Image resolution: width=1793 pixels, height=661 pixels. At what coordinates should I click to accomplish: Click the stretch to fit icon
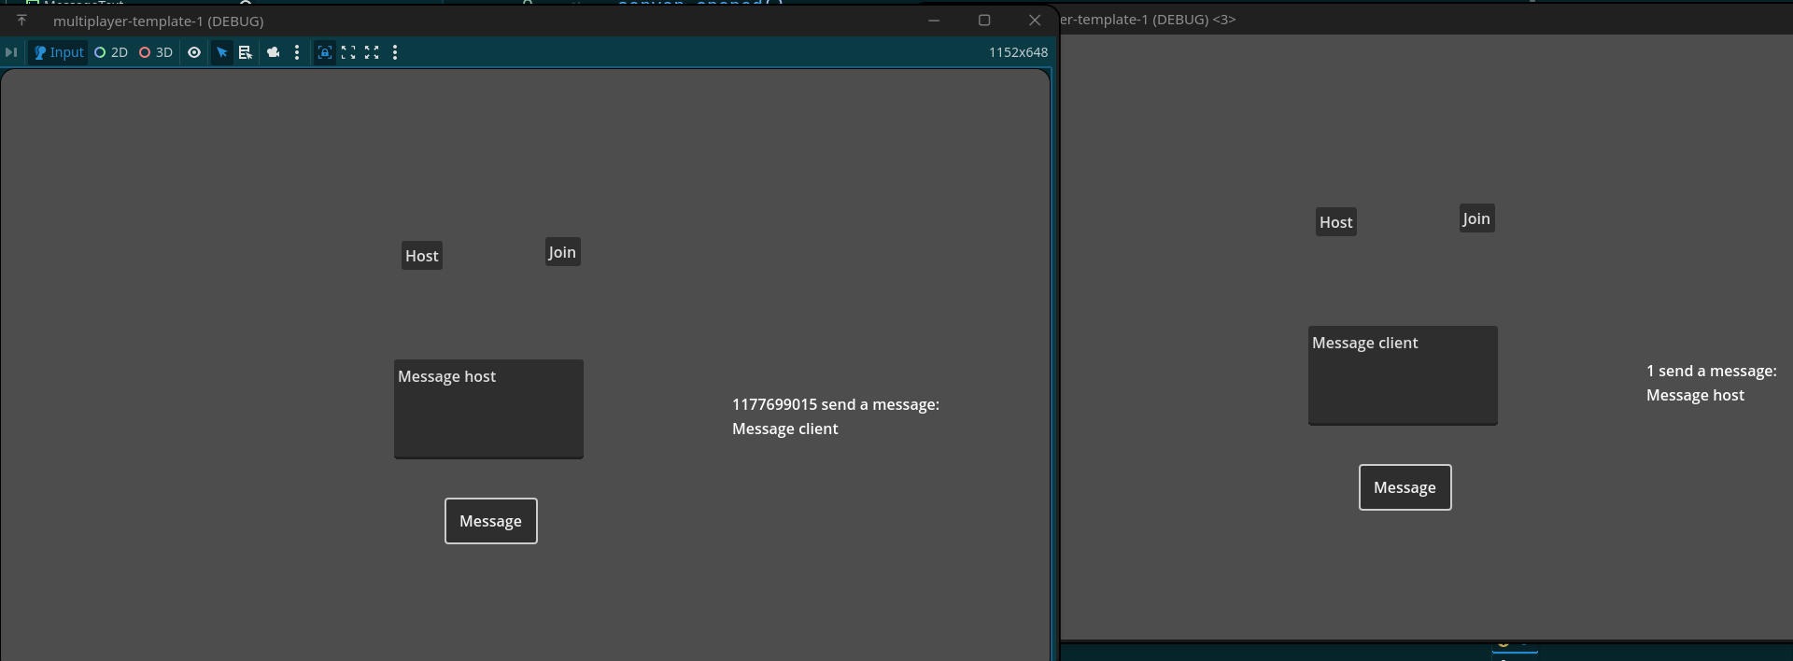tap(372, 52)
